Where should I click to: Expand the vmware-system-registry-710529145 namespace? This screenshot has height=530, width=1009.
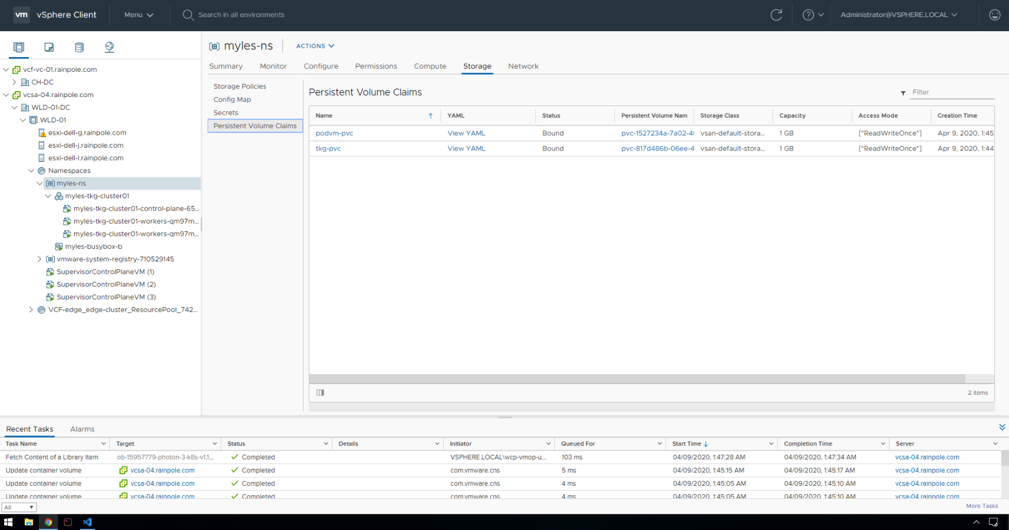(x=39, y=259)
